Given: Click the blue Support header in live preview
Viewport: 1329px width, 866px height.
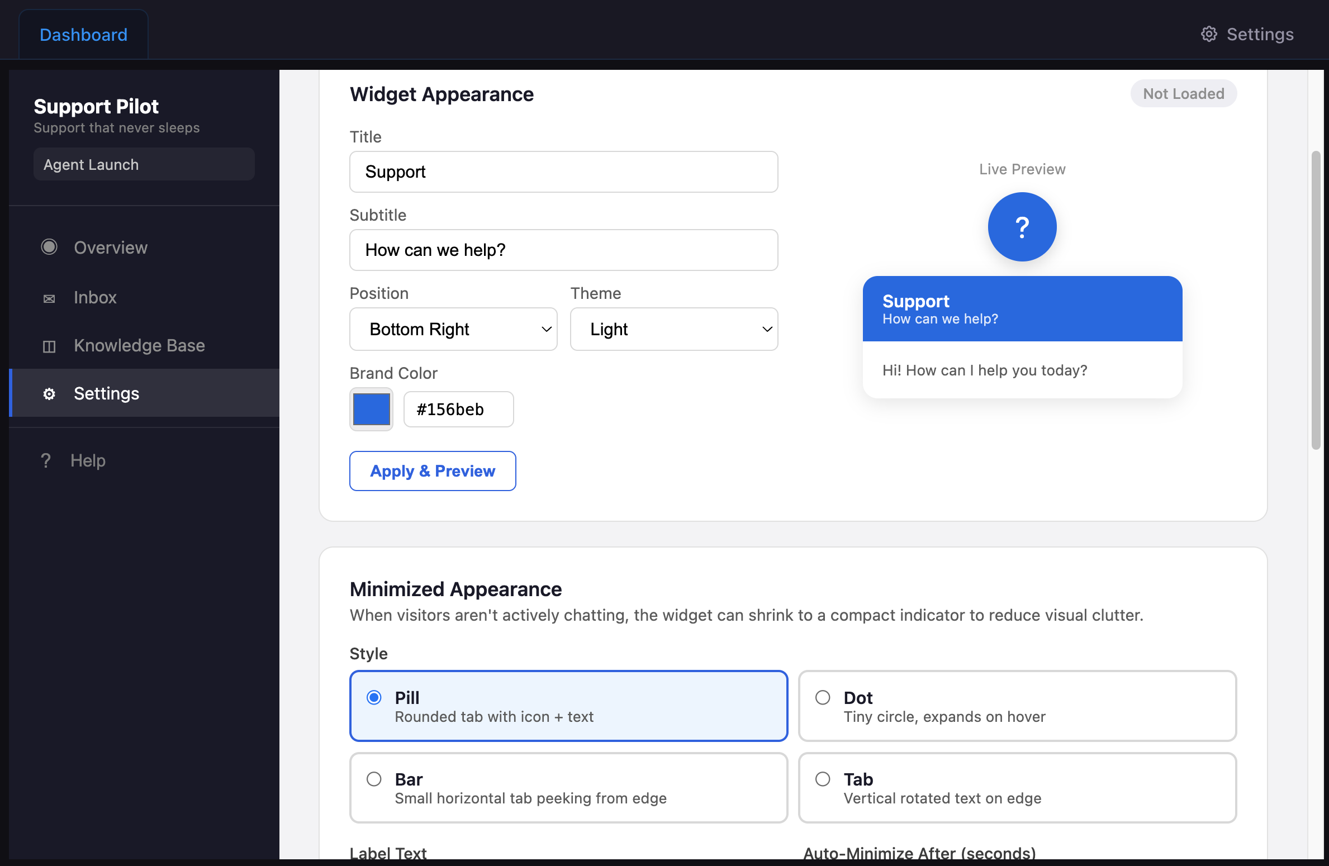Looking at the screenshot, I should coord(1022,308).
